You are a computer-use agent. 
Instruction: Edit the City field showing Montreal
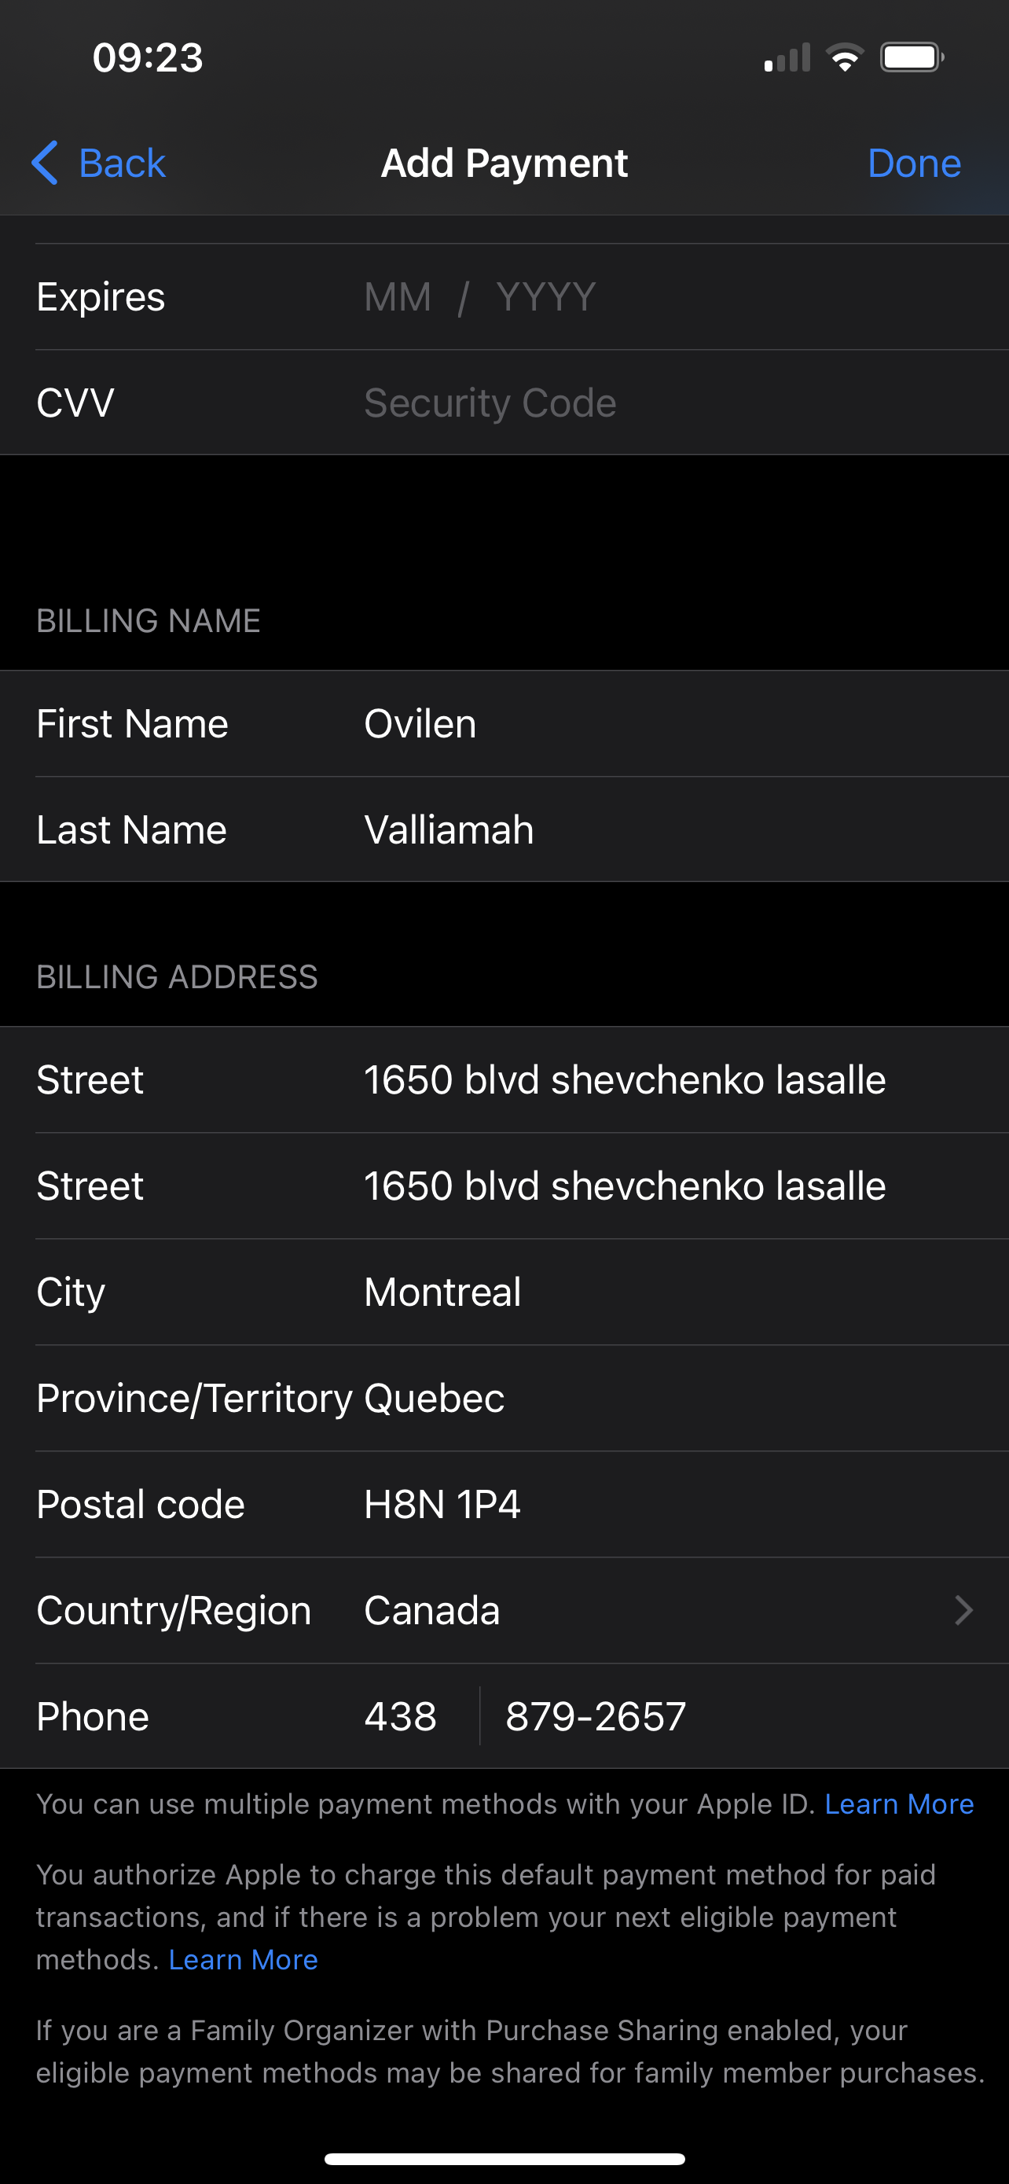(x=504, y=1292)
